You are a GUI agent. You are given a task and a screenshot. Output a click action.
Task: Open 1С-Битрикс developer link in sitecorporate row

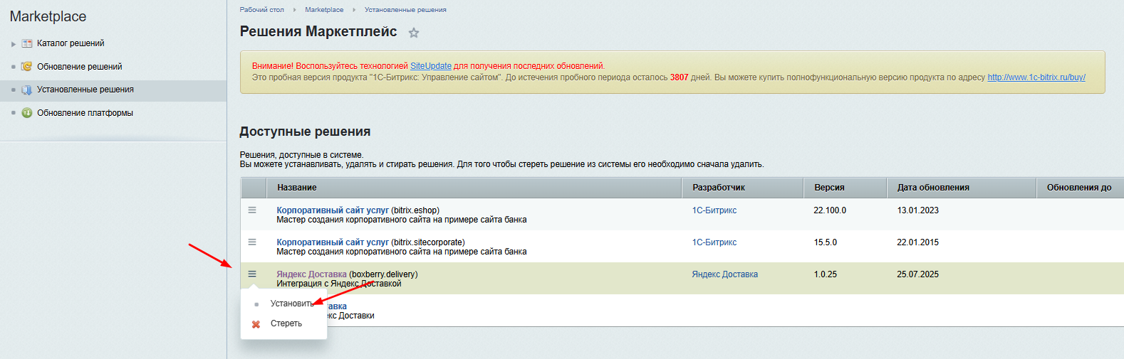[x=714, y=242]
